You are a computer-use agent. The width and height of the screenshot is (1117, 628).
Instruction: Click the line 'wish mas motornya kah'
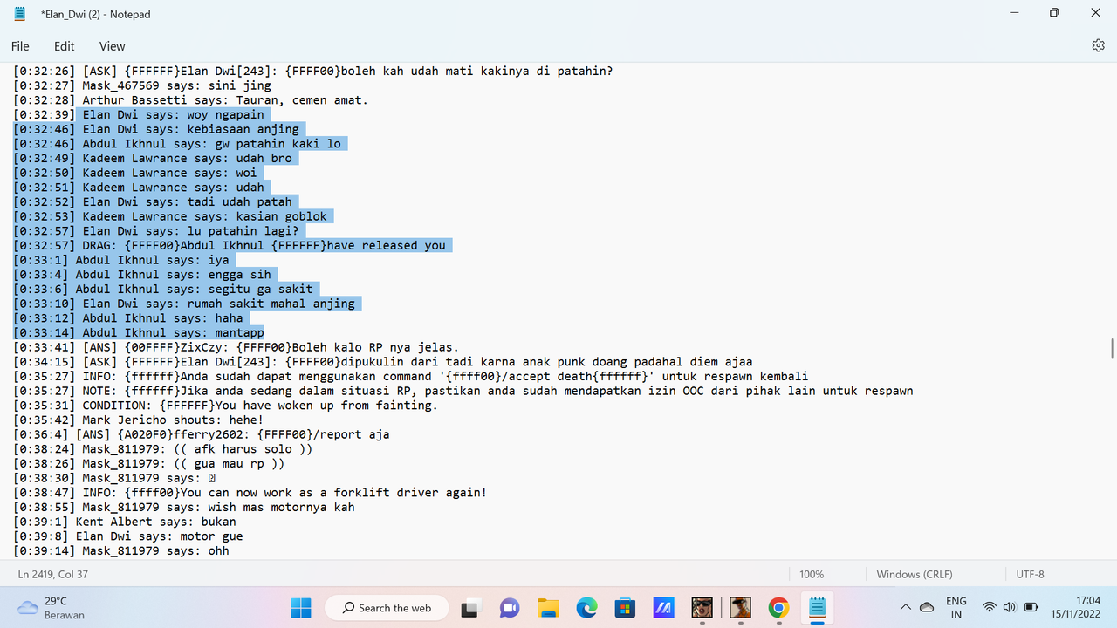click(x=183, y=507)
